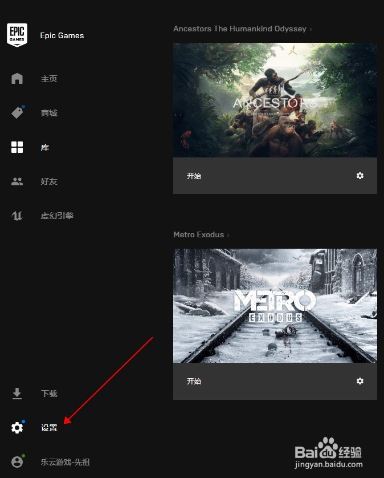Click the Ancestors cover artwork
384x478 pixels.
click(x=275, y=100)
